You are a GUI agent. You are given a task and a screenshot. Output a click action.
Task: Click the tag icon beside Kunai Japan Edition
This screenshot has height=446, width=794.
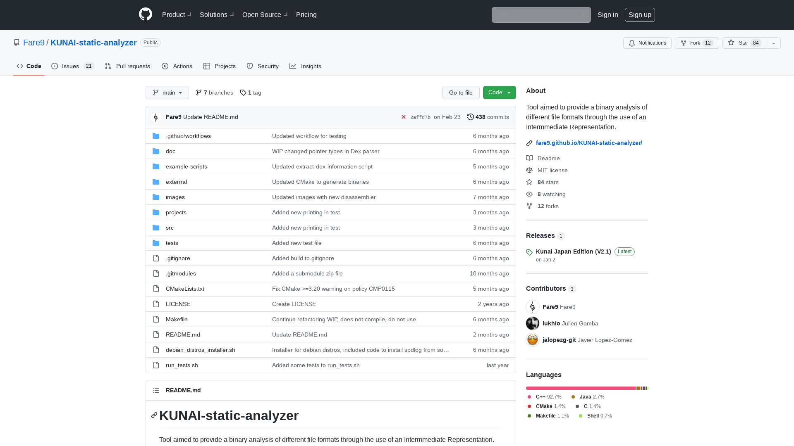coord(529,252)
